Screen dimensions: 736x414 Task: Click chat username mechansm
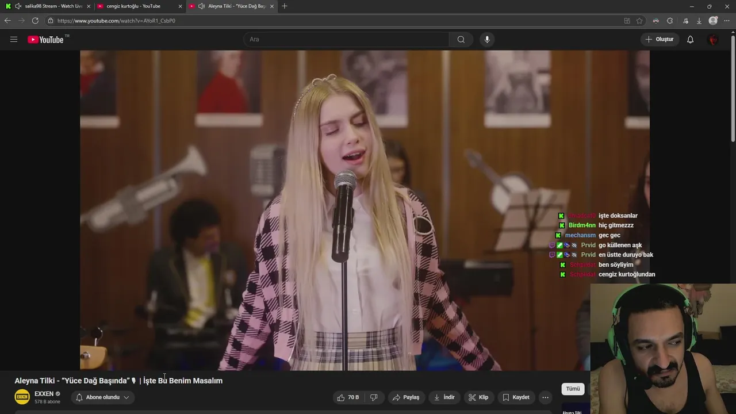(x=580, y=235)
